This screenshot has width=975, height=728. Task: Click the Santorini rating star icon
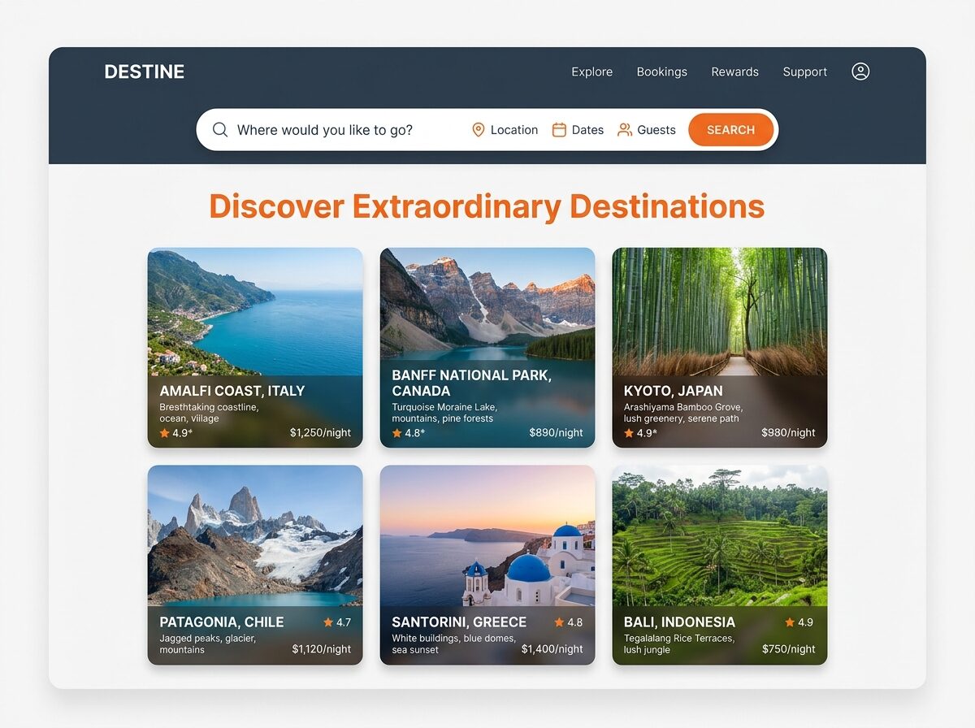click(x=560, y=622)
